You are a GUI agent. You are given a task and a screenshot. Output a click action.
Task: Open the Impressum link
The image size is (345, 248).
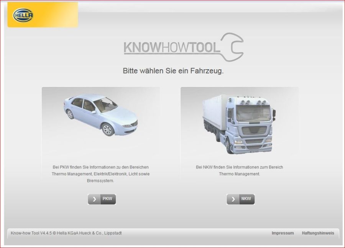point(283,233)
